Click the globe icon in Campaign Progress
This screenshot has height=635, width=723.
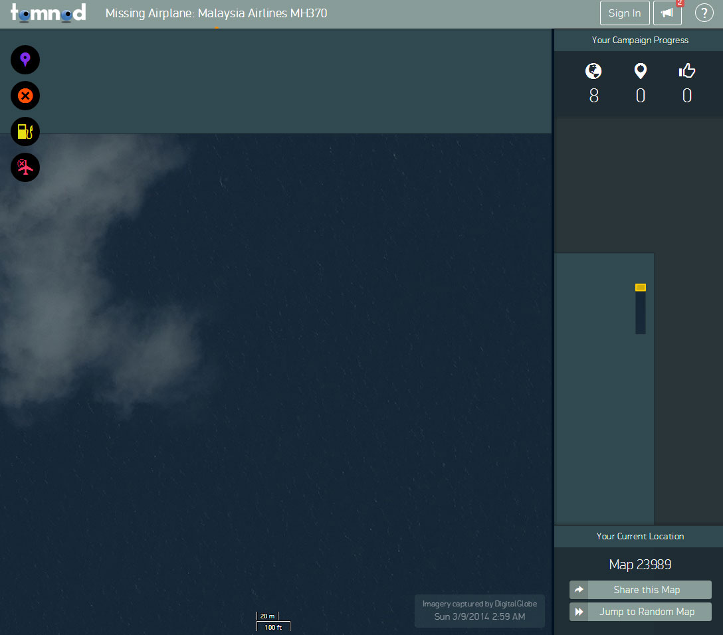[593, 71]
